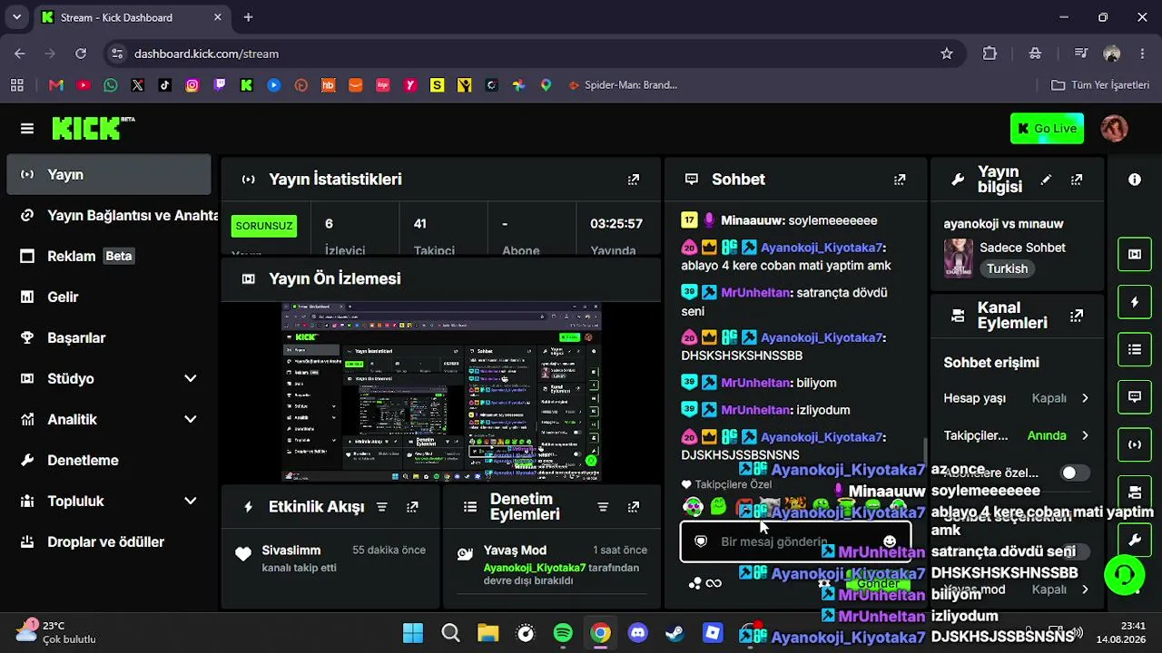Screen dimensions: 1162x653
Task: Click the stream preview thumbnail
Action: [x=441, y=392]
